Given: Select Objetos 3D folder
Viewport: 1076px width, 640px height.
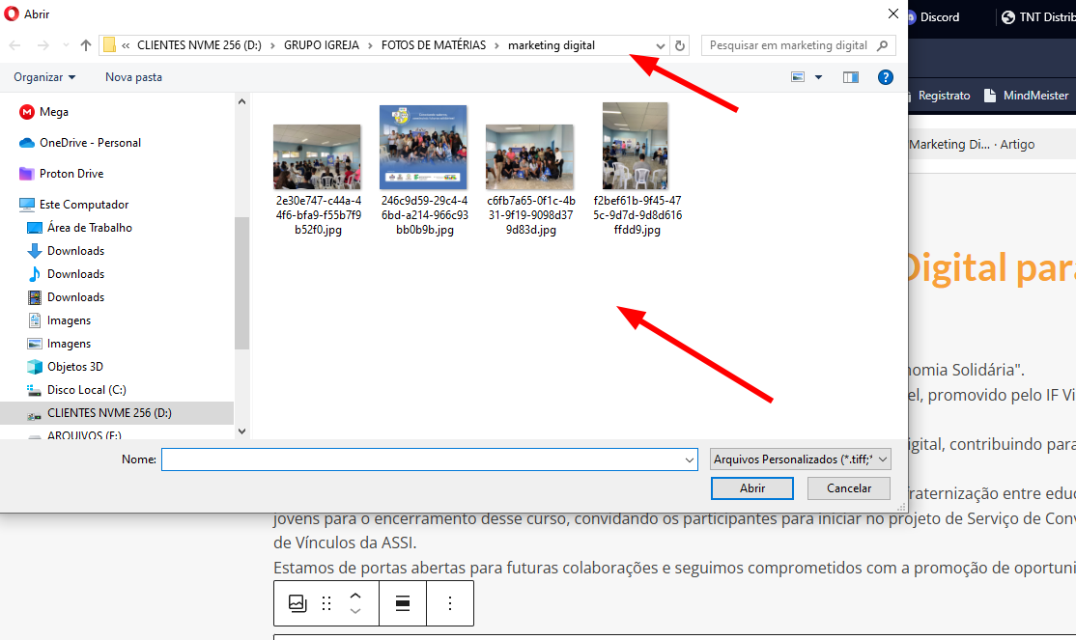Looking at the screenshot, I should coord(74,367).
